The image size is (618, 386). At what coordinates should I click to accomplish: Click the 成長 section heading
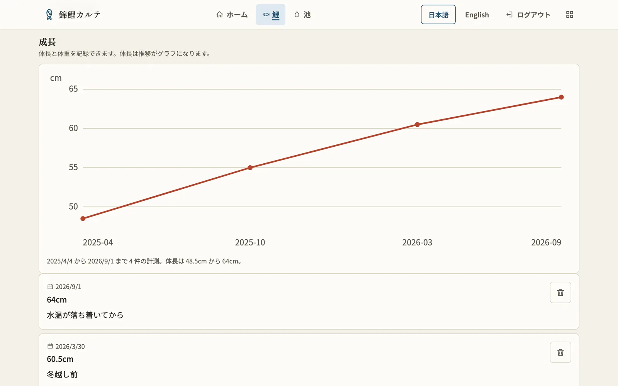(x=48, y=42)
